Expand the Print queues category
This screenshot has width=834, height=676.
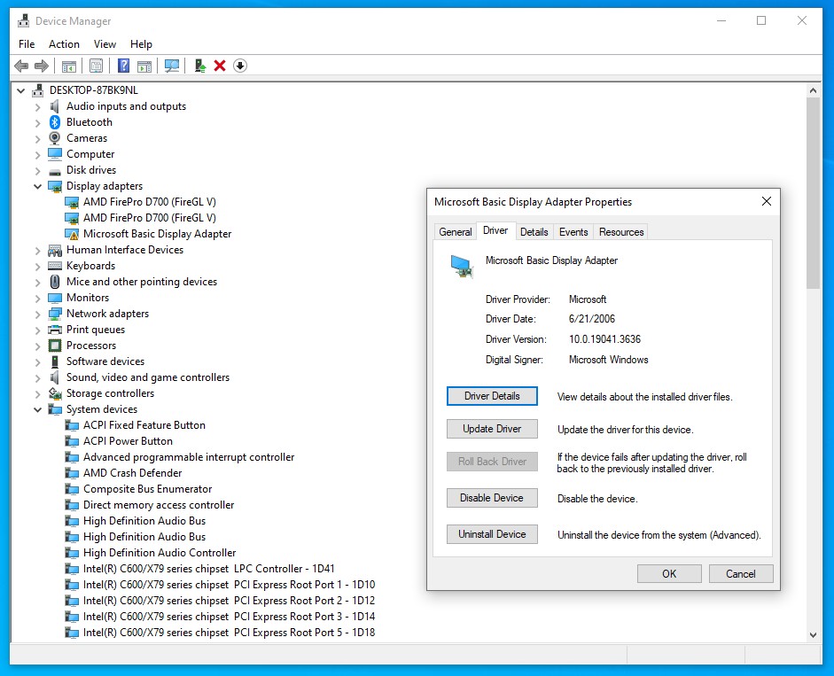pos(38,330)
